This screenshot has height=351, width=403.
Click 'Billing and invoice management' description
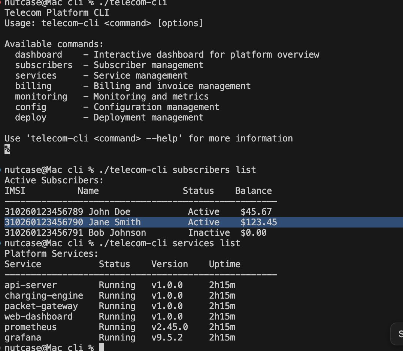172,86
